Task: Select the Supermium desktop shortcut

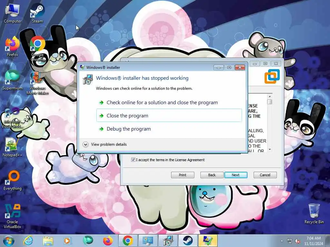Action: (x=13, y=80)
